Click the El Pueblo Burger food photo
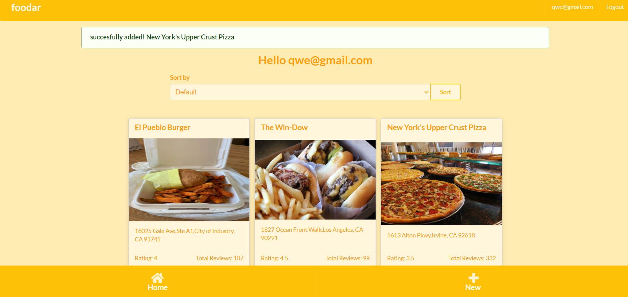 tap(189, 180)
